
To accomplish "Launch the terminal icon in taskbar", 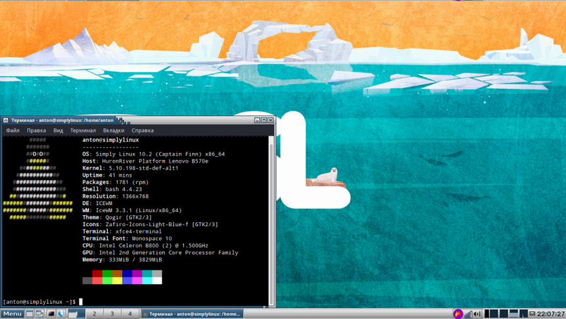I will [x=51, y=314].
